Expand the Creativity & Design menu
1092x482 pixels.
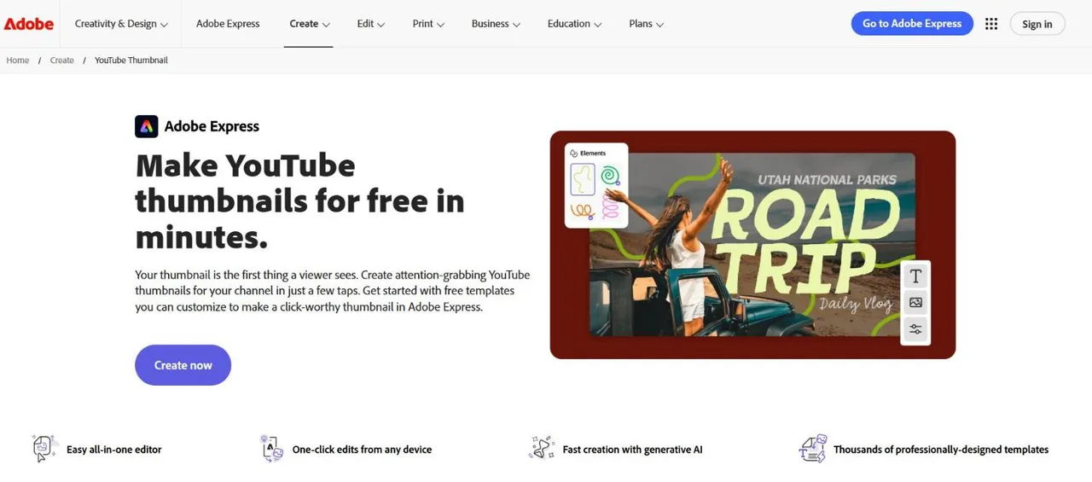pos(121,24)
